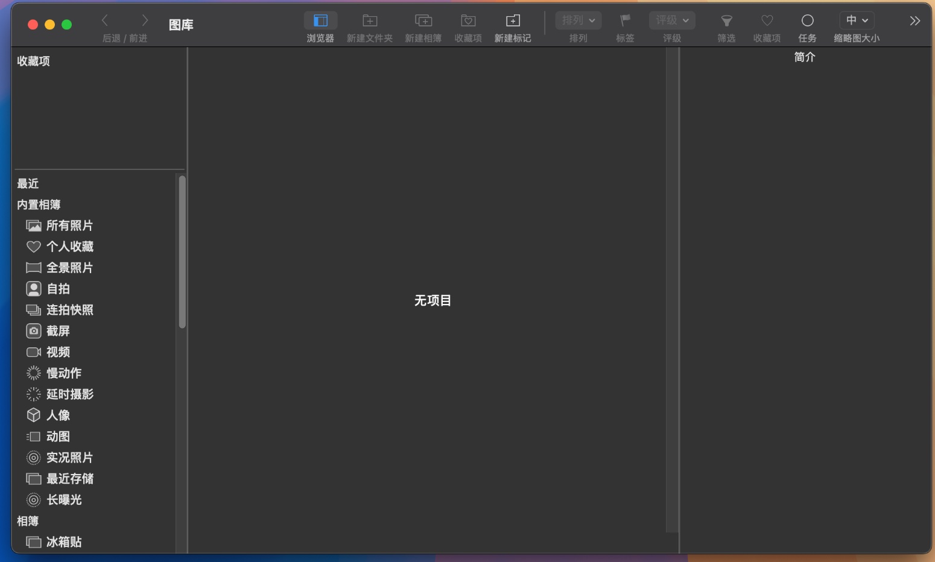This screenshot has height=562, width=935.
Task: Click the forward navigation arrow
Action: [144, 21]
